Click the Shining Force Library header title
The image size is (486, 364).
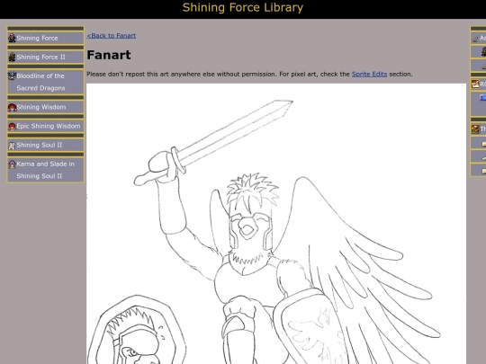click(243, 8)
